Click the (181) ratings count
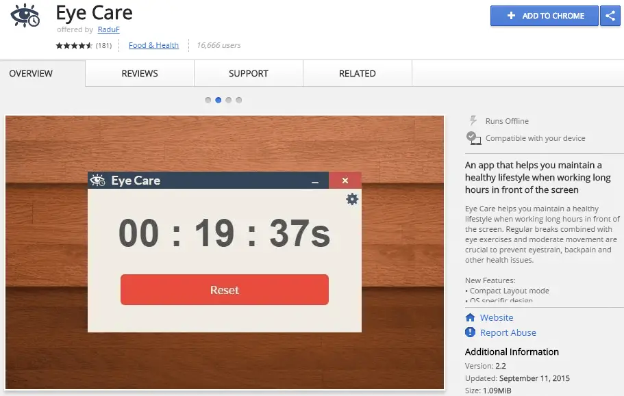Screen dimensions: 624x396 pos(103,45)
